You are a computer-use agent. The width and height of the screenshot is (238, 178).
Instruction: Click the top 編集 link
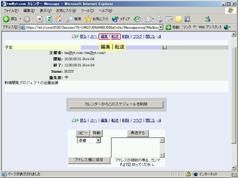click(104, 36)
